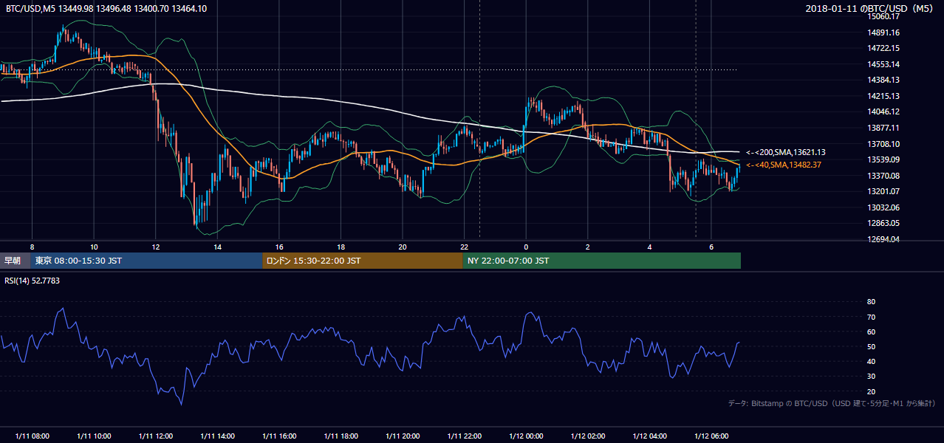Viewport: 944px width, 443px height.
Task: Click the 1/12 00:00 time axis label
Action: click(526, 436)
